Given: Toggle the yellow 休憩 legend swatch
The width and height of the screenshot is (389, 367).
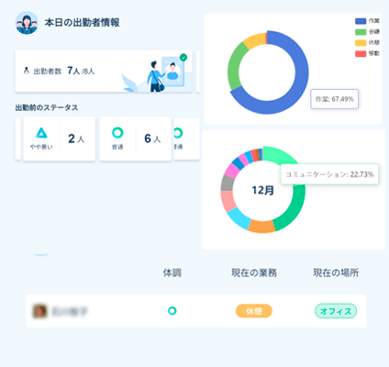Looking at the screenshot, I should [x=361, y=43].
